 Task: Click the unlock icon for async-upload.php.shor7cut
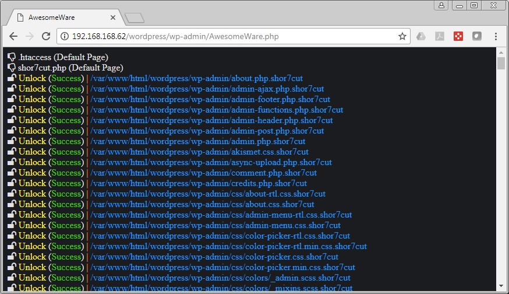coord(12,162)
